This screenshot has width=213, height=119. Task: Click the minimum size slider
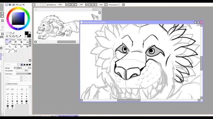22,70
